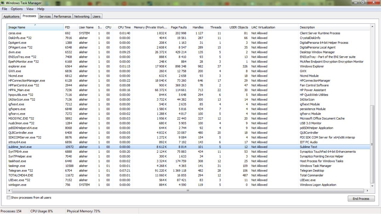
Task: Click the horizontal scrollbar left arrow
Action: [x=10, y=190]
